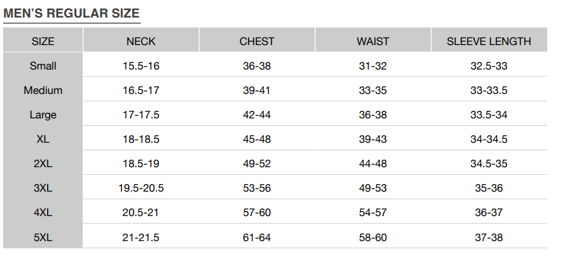Click the MEN'S REGULAR SIZE heading
Image resolution: width=579 pixels, height=258 pixels.
(71, 13)
